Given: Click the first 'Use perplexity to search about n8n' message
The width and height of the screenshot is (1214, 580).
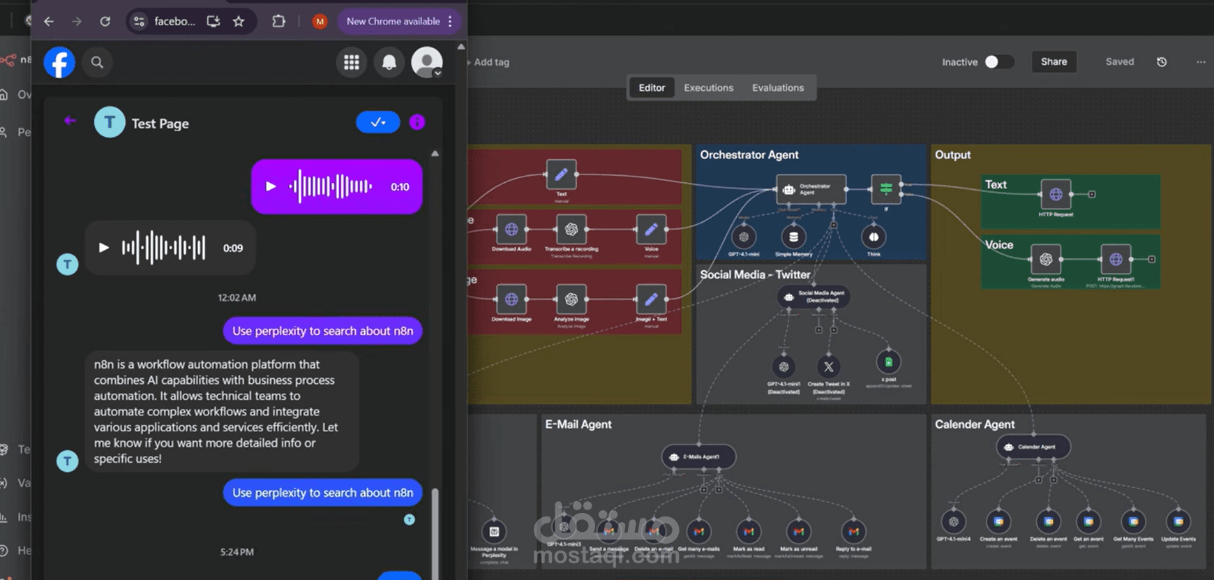Looking at the screenshot, I should (323, 331).
